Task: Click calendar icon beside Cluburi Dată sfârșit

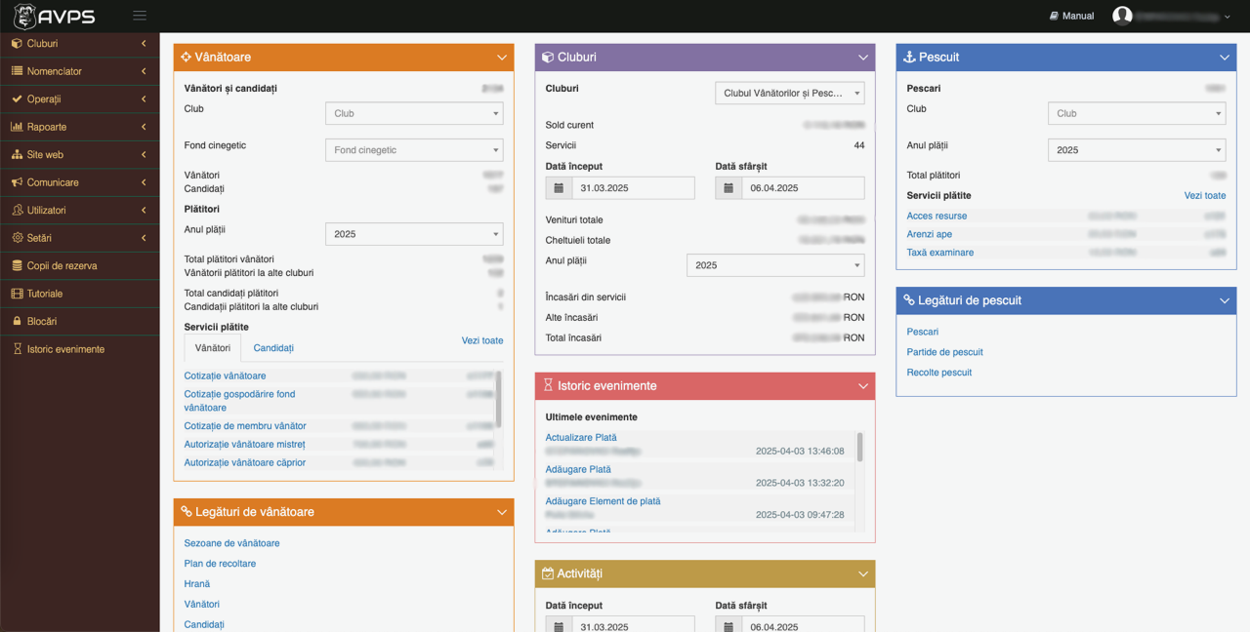Action: (729, 188)
